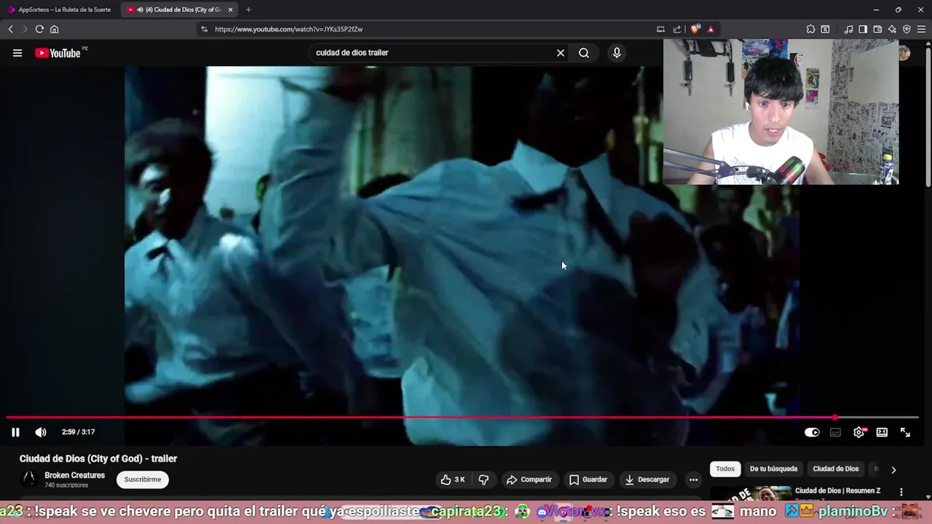932x524 pixels.
Task: Open the Ciudad de Dios Resumen thumbnail
Action: click(750, 493)
